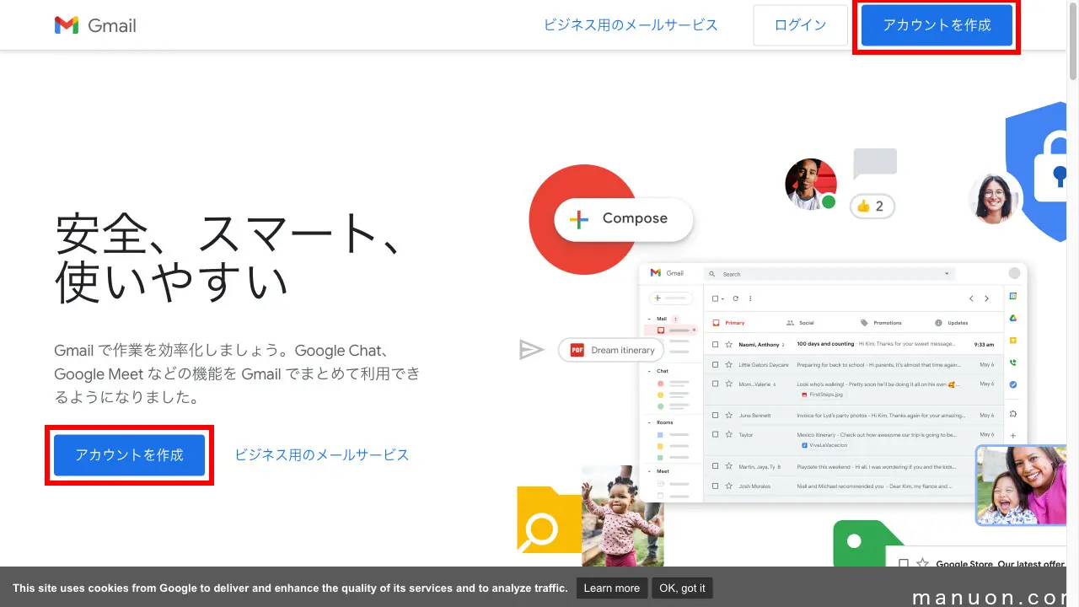The width and height of the screenshot is (1079, 607).
Task: Click the ログイン button
Action: click(x=800, y=25)
